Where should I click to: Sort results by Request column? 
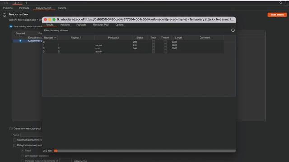tap(50, 38)
